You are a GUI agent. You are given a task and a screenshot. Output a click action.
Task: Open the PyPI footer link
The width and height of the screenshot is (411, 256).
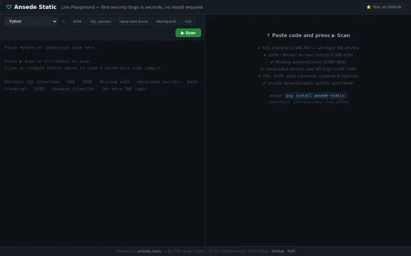(291, 252)
